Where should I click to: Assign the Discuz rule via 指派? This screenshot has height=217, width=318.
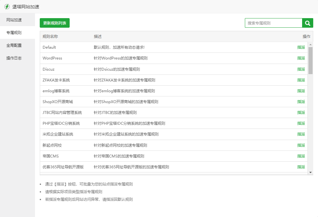click(x=301, y=69)
